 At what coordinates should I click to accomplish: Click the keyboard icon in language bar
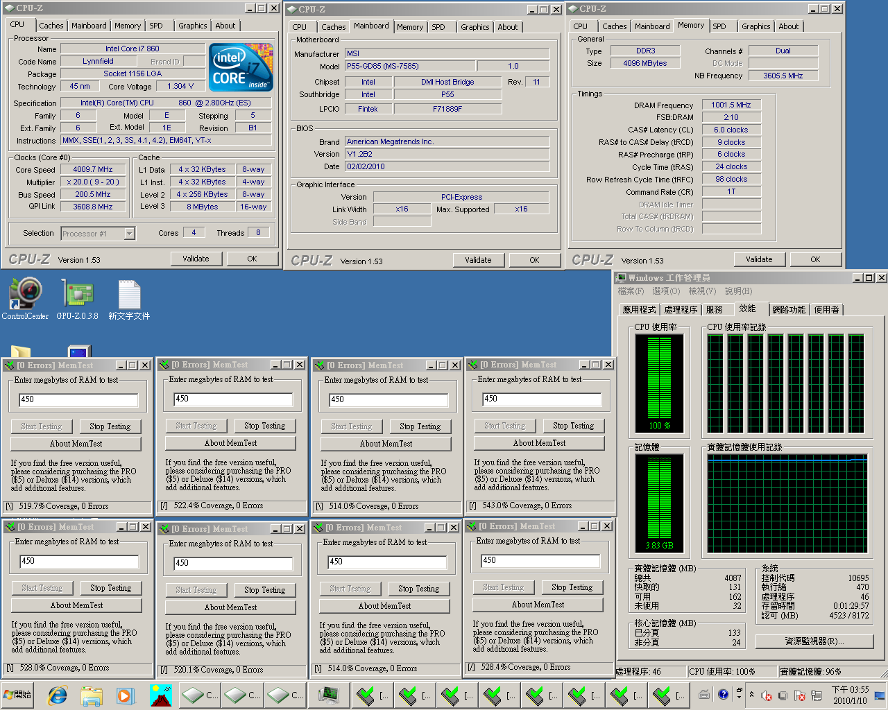[x=704, y=694]
